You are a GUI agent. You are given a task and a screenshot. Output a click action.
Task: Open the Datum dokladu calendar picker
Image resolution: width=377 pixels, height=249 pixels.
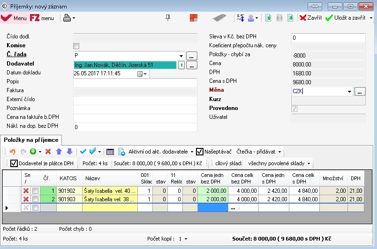[143, 74]
